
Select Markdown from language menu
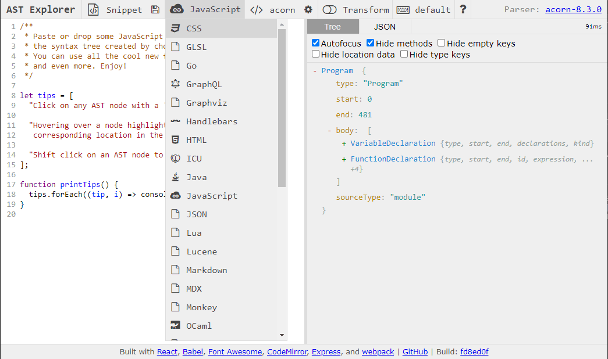pos(222,270)
